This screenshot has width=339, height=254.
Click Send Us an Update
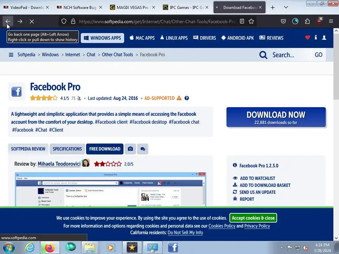tap(257, 192)
